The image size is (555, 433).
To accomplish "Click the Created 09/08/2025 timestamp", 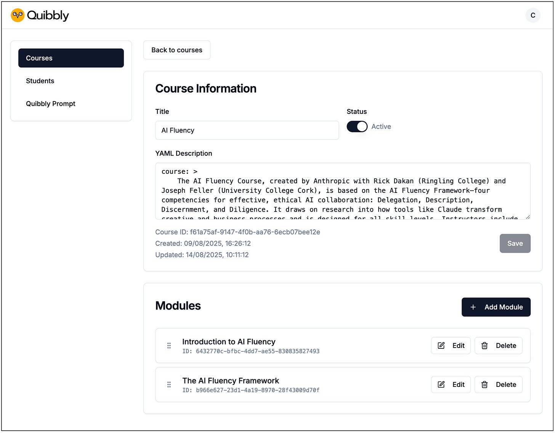I will pyautogui.click(x=203, y=244).
